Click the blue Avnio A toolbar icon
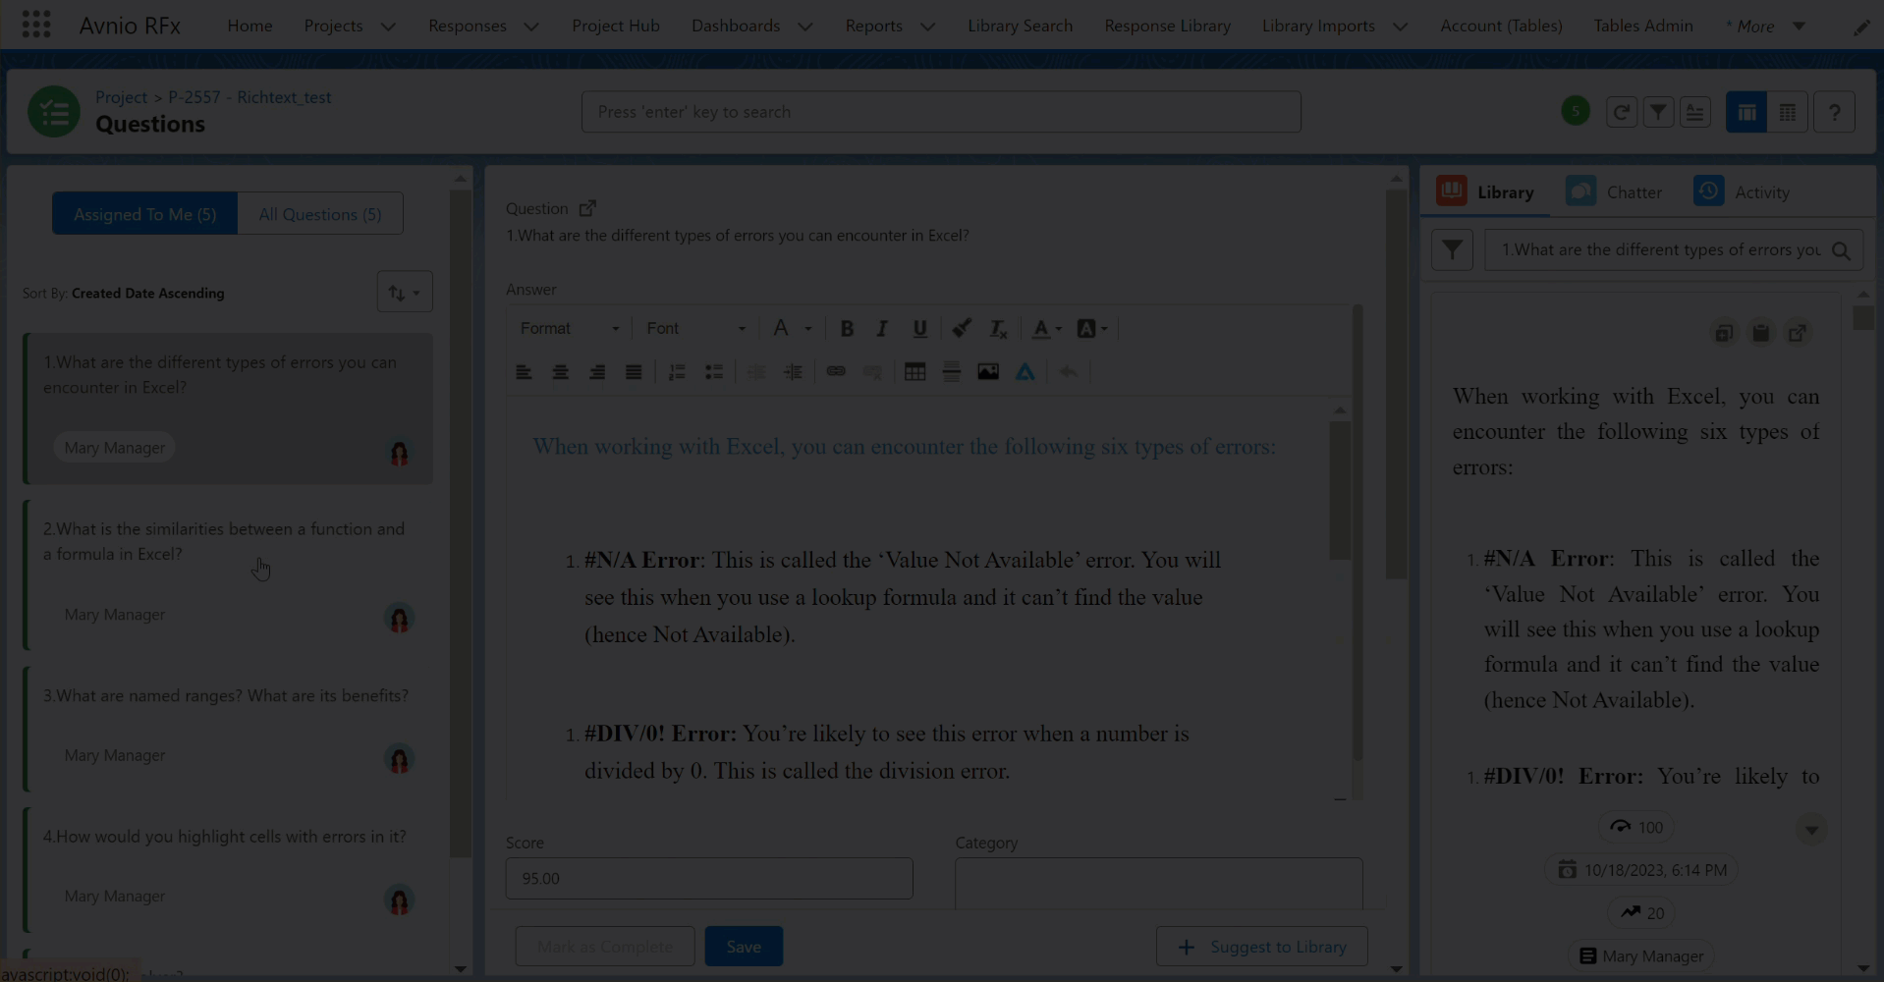The width and height of the screenshot is (1884, 982). click(x=1025, y=372)
